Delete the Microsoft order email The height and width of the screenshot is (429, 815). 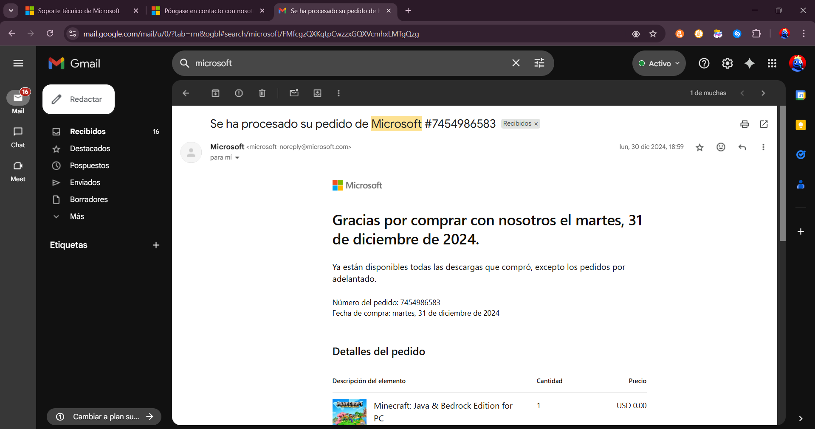[x=262, y=93]
